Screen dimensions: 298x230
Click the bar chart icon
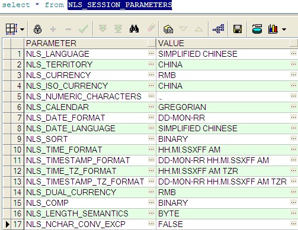coord(273,29)
